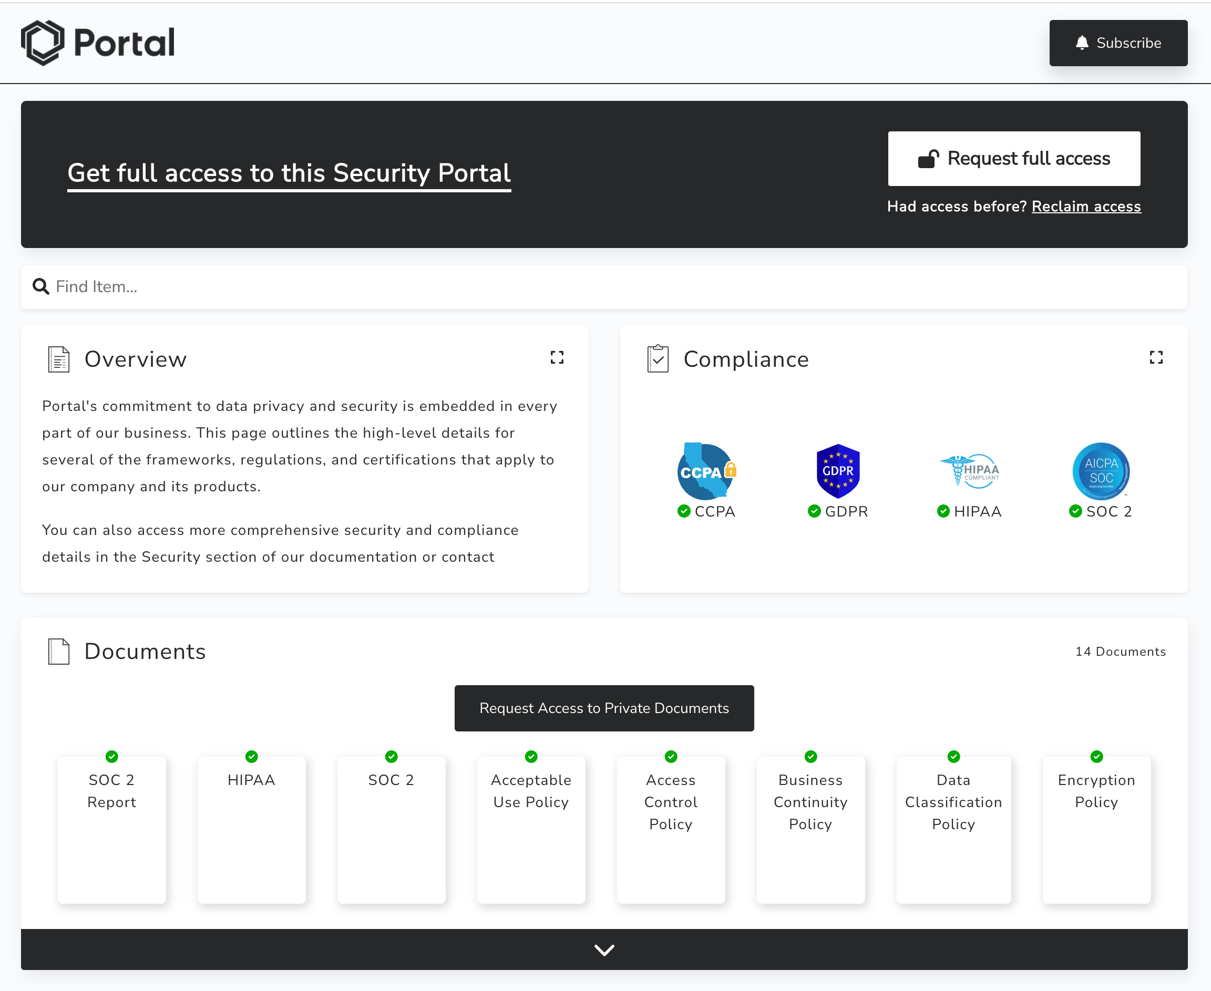Viewport: 1211px width, 991px height.
Task: Click the CCPA compliance badge icon
Action: pyautogui.click(x=706, y=471)
